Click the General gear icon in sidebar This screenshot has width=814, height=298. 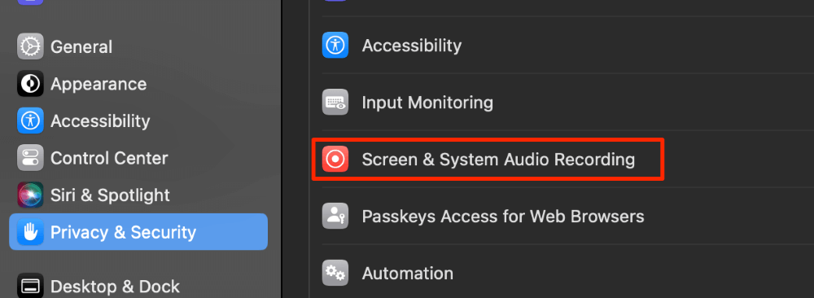[30, 46]
